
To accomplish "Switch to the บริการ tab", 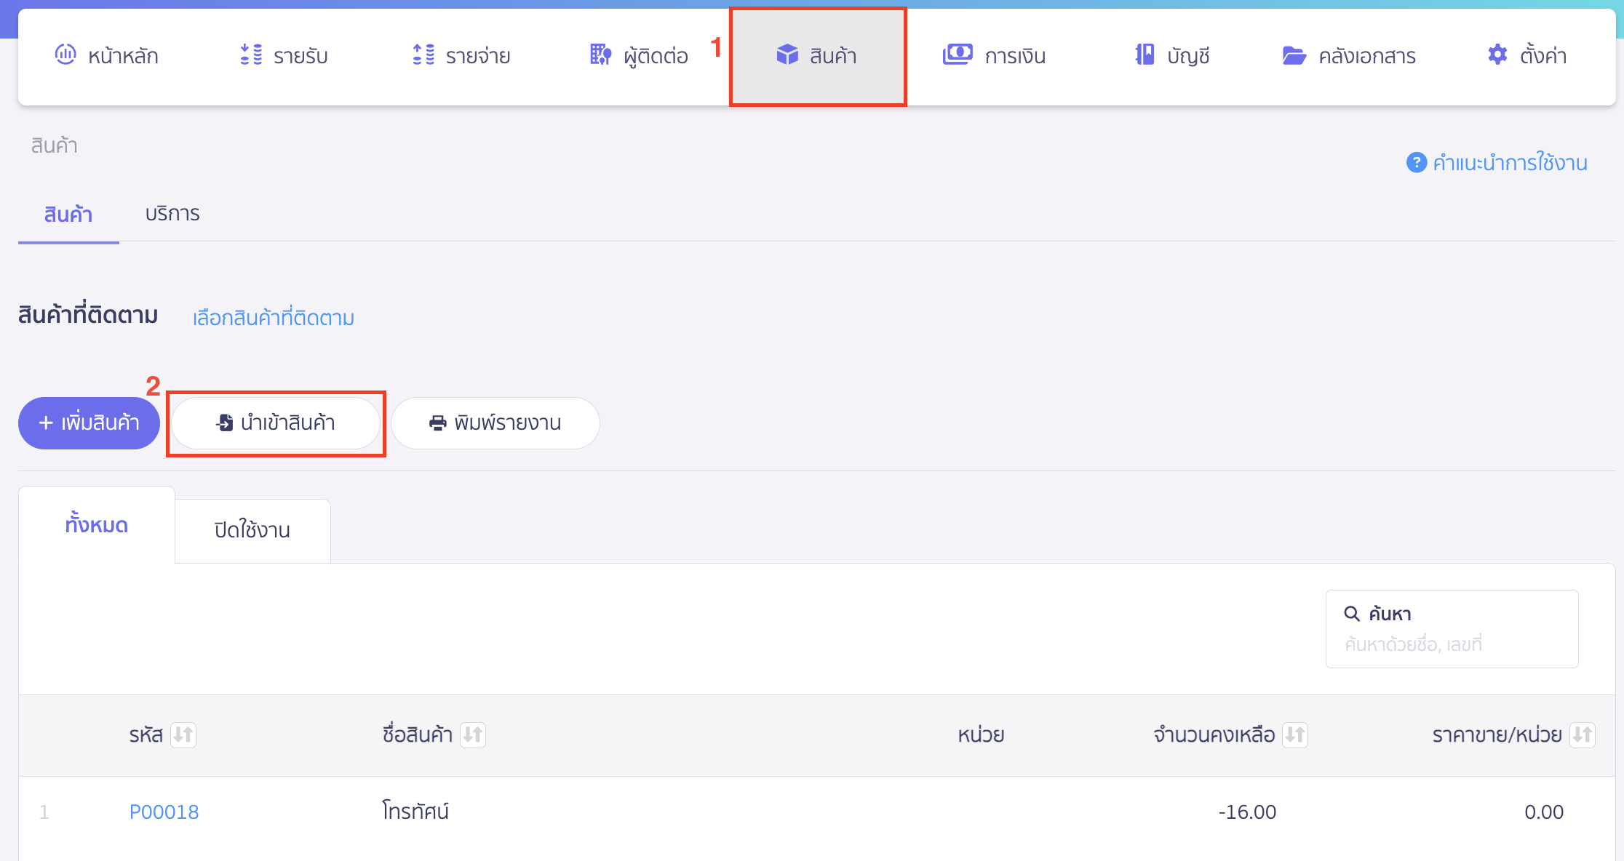I will (172, 213).
